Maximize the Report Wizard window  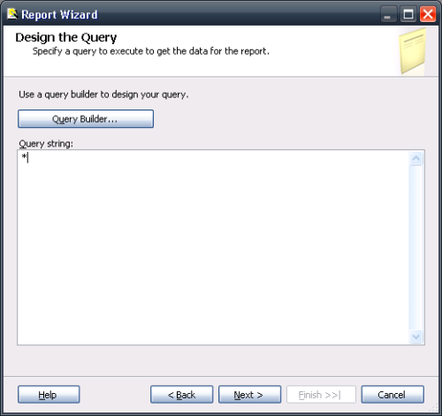[x=408, y=14]
